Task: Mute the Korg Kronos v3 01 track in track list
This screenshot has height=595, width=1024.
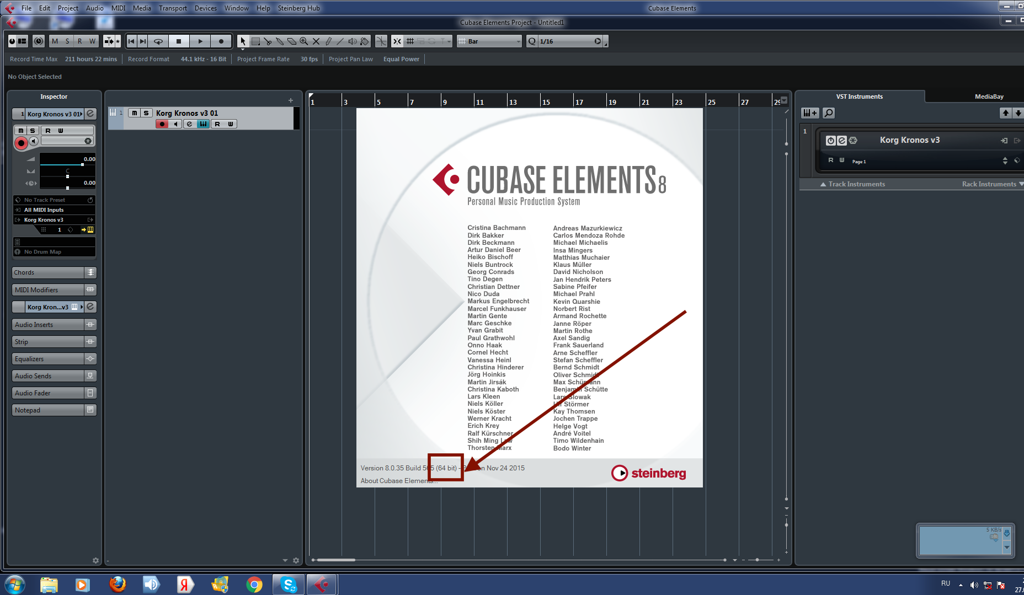Action: 134,113
